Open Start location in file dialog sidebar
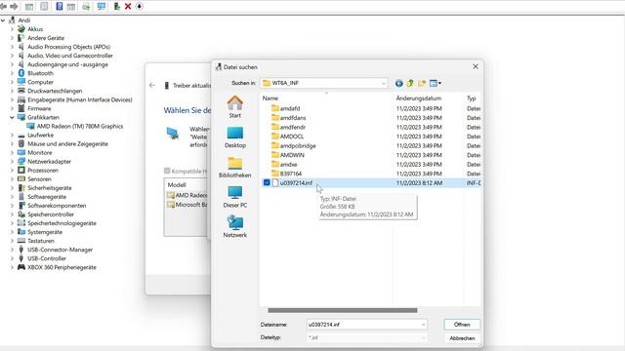The image size is (625, 351). point(234,106)
